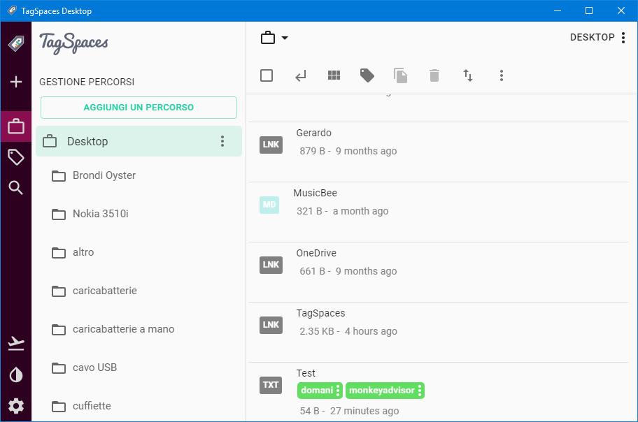638x422 pixels.
Task: Select the Desktop location entry
Action: click(139, 141)
